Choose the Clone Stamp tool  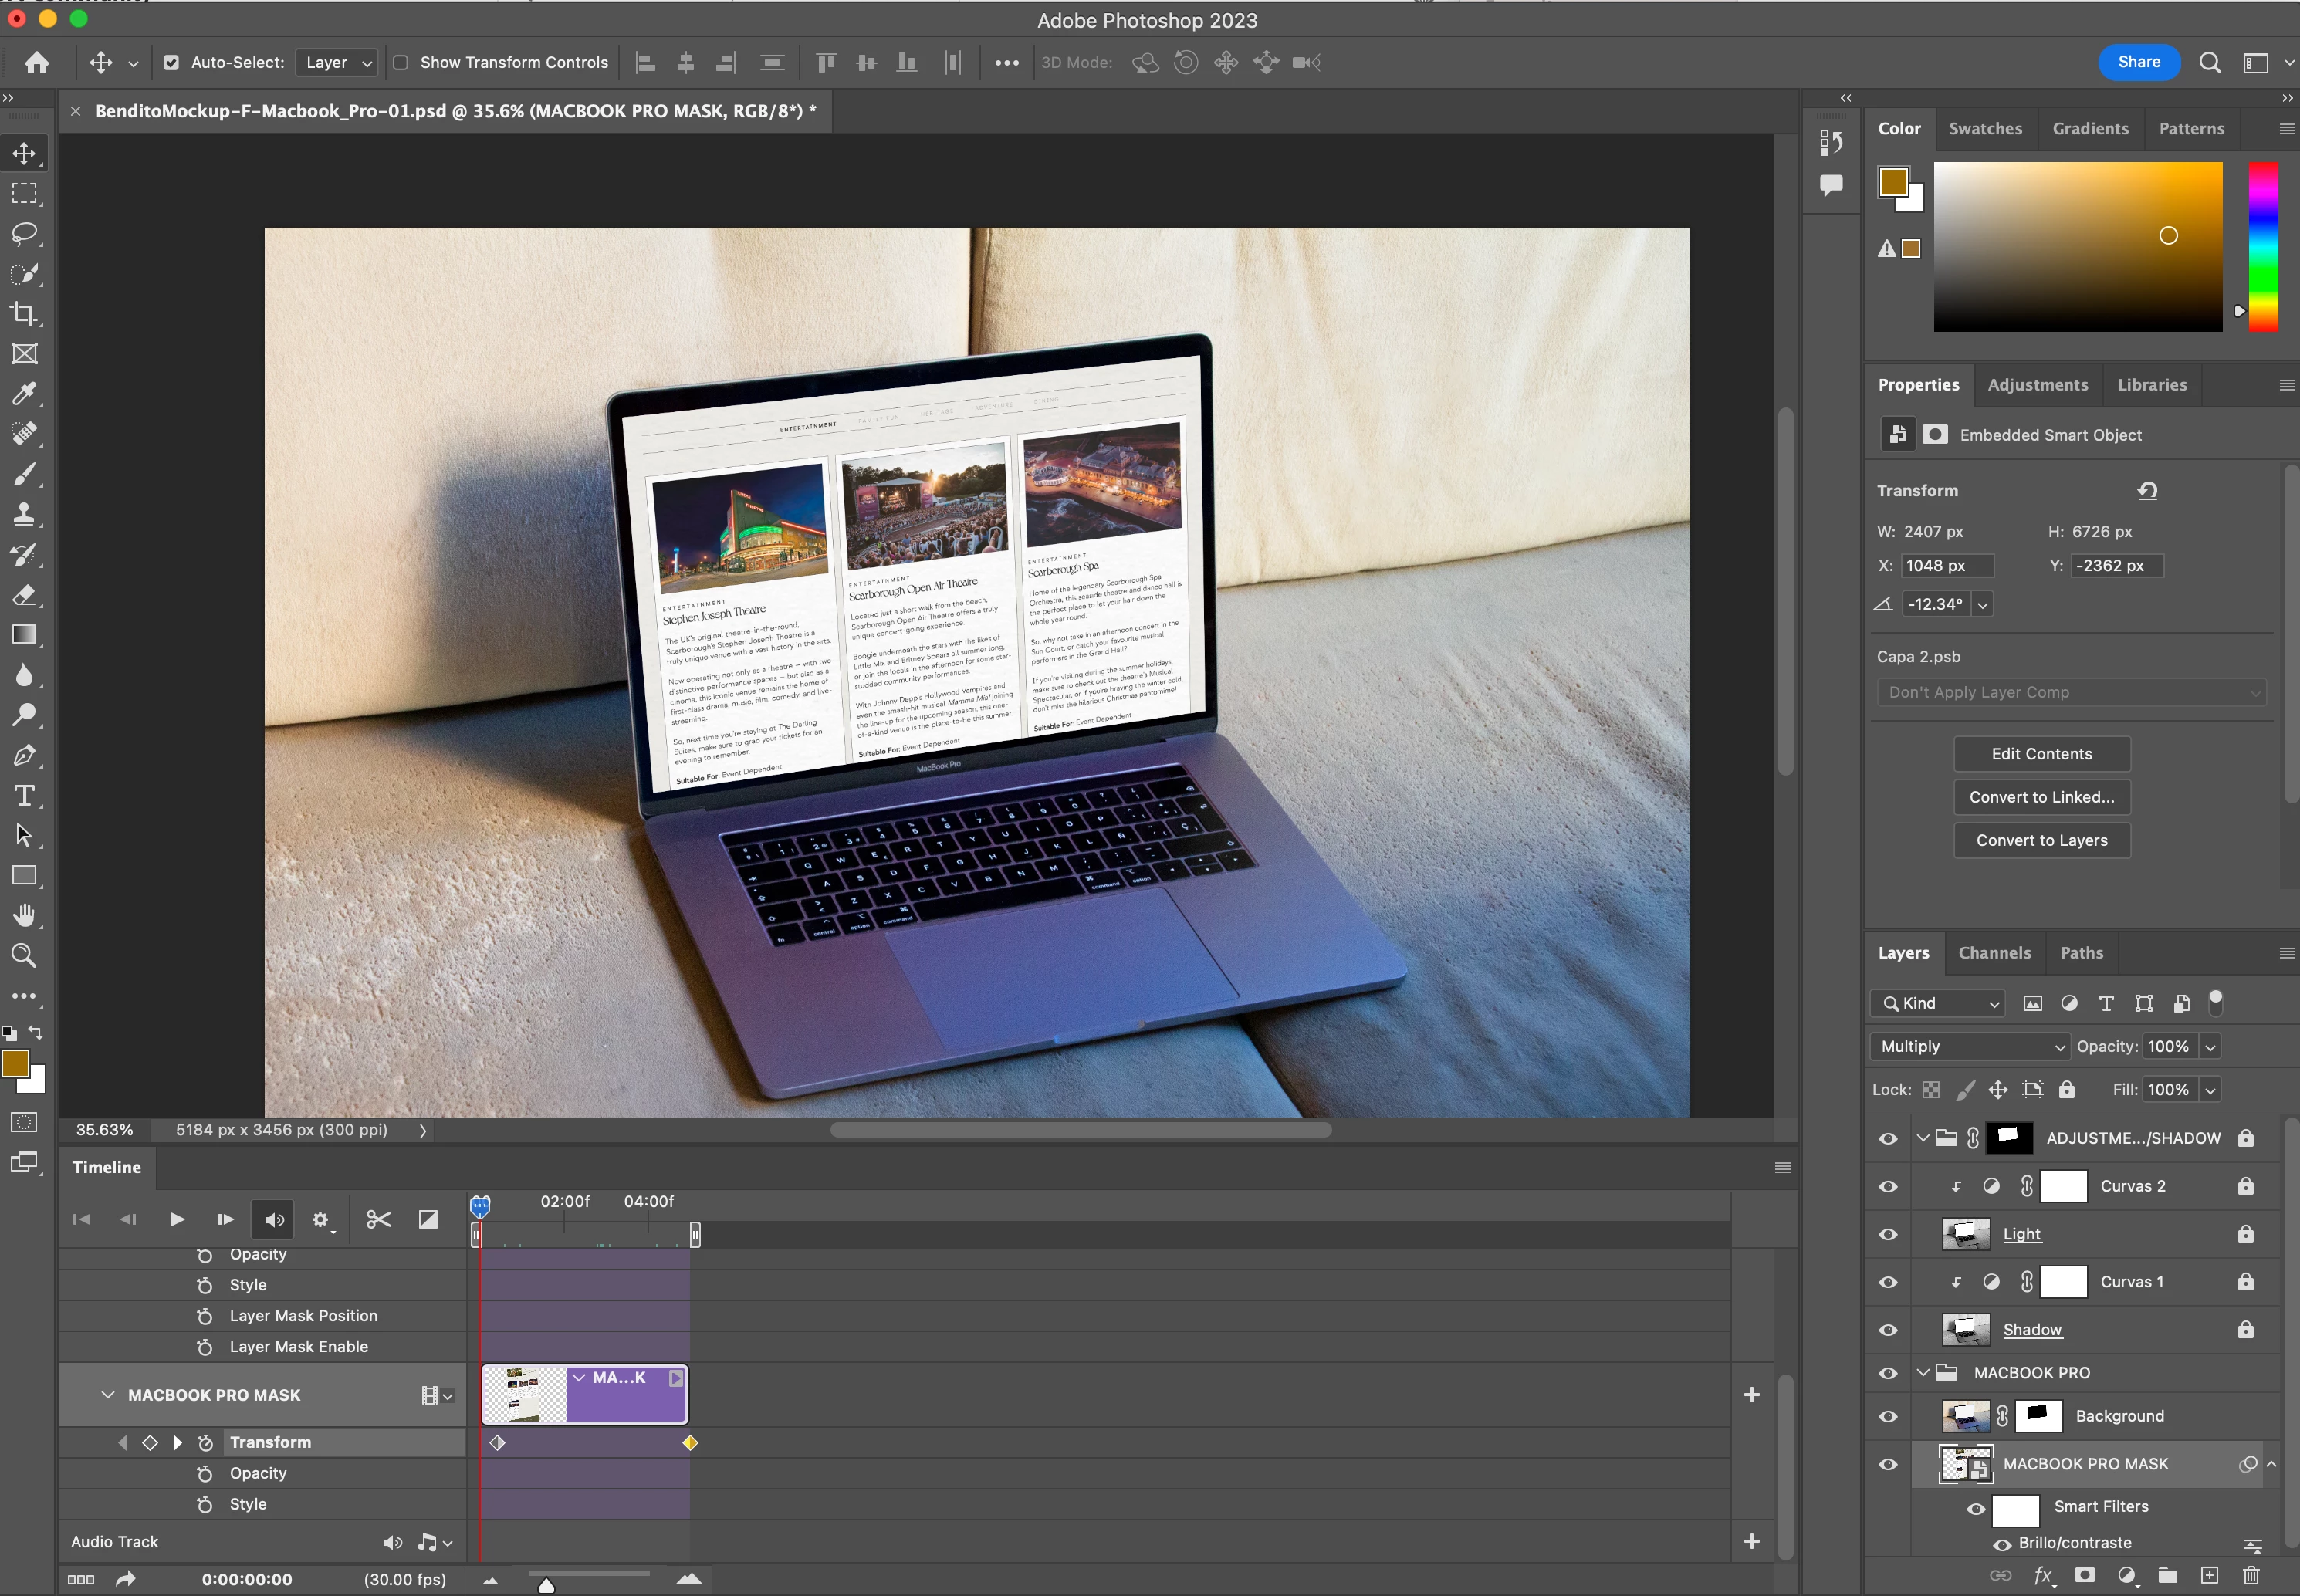pos(24,514)
